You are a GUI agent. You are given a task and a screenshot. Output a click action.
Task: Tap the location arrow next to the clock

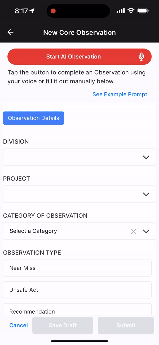pos(32,11)
